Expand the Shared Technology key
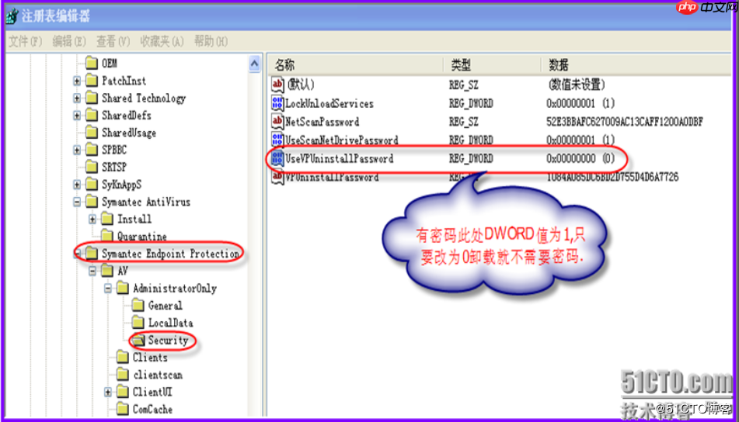 tap(77, 98)
